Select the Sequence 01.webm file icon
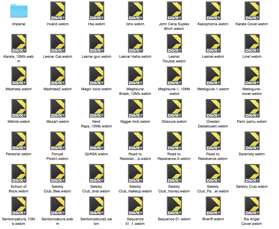The width and height of the screenshot is (279, 229). point(174,206)
